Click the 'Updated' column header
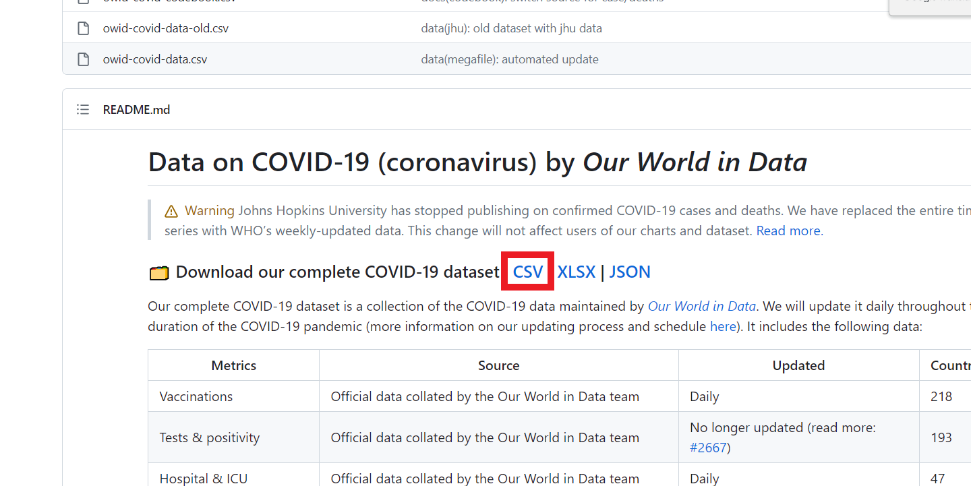The width and height of the screenshot is (971, 486). (799, 365)
